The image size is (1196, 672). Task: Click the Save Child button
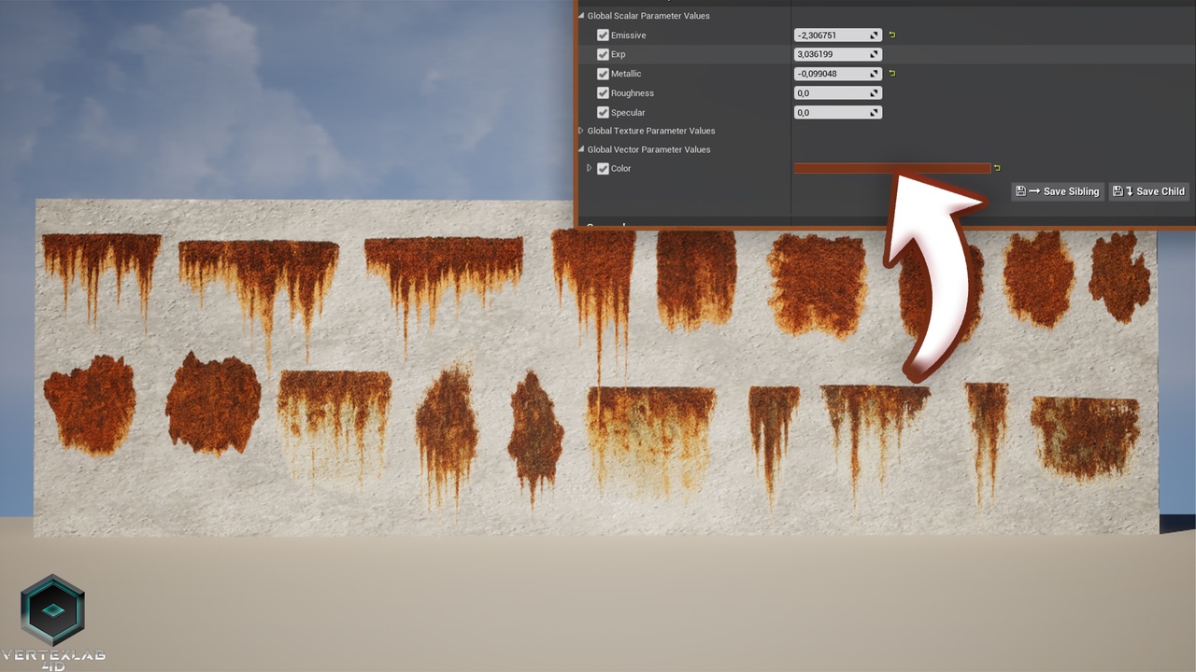pyautogui.click(x=1149, y=191)
